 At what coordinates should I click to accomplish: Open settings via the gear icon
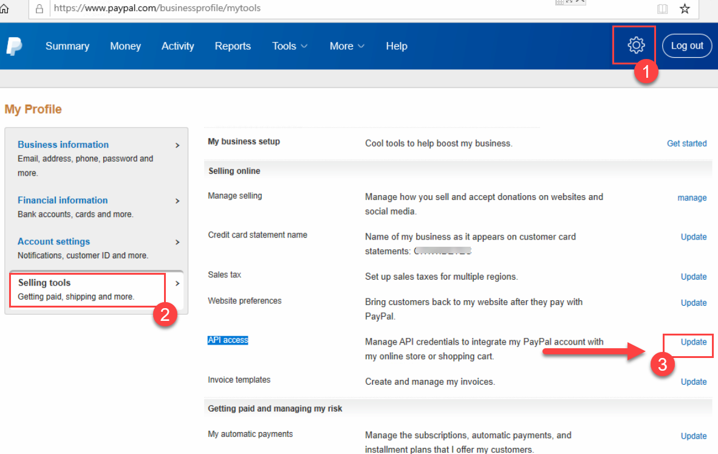click(636, 46)
